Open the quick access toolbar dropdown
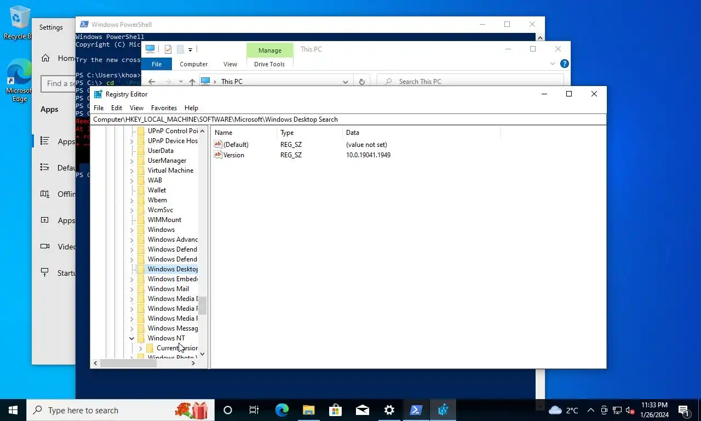This screenshot has height=421, width=701. (x=190, y=49)
